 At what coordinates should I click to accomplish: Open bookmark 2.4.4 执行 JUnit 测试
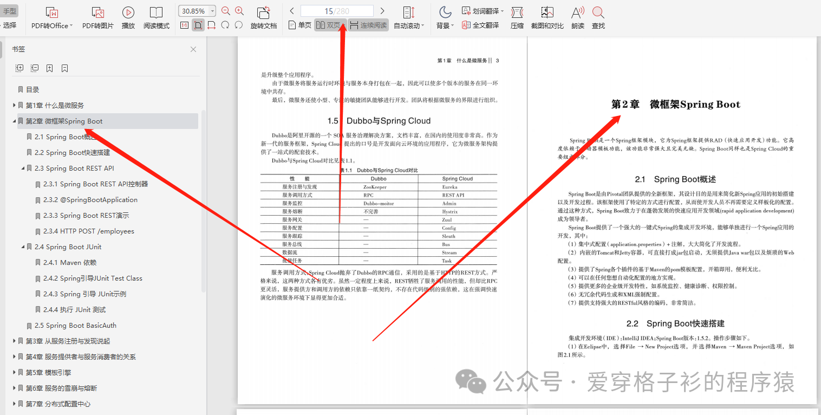click(75, 310)
